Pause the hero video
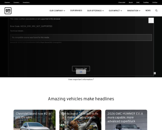The height and width of the screenshot is (130, 162). pyautogui.click(x=155, y=73)
